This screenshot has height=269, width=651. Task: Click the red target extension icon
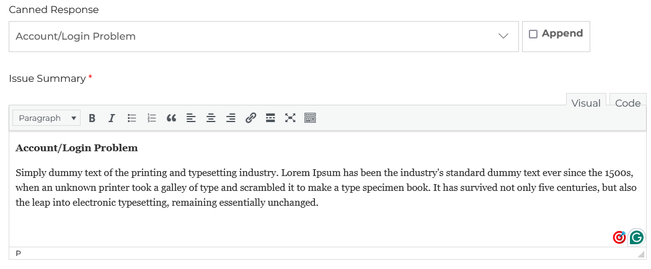(x=619, y=237)
